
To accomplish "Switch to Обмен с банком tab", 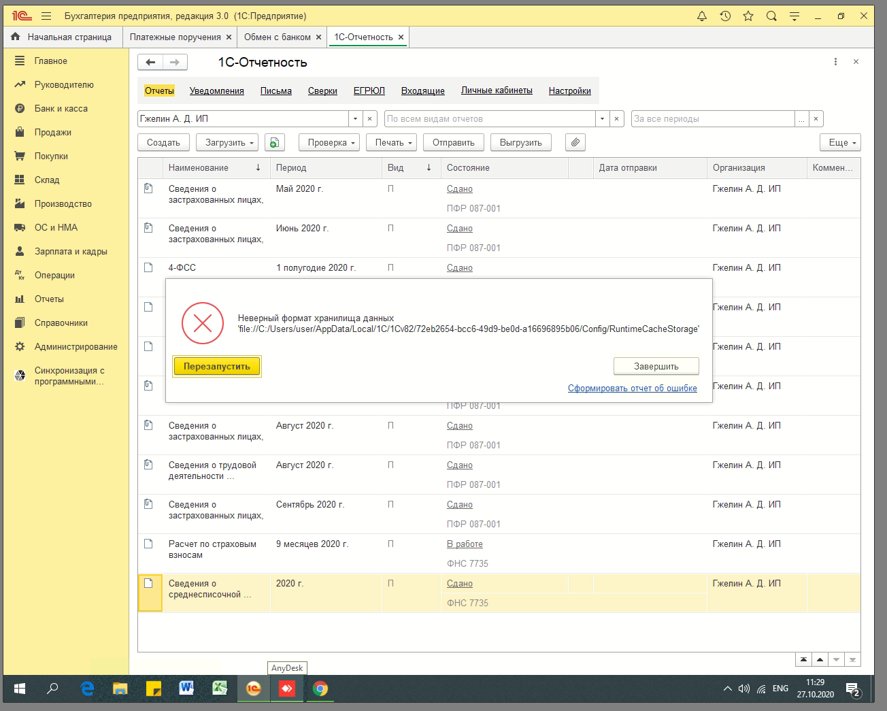I will coord(278,37).
